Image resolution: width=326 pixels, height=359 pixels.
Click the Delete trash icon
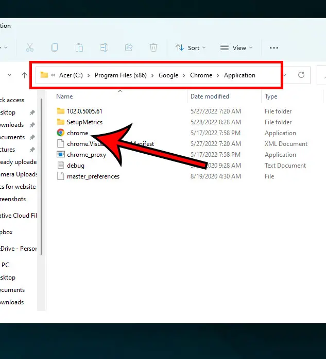tap(153, 48)
